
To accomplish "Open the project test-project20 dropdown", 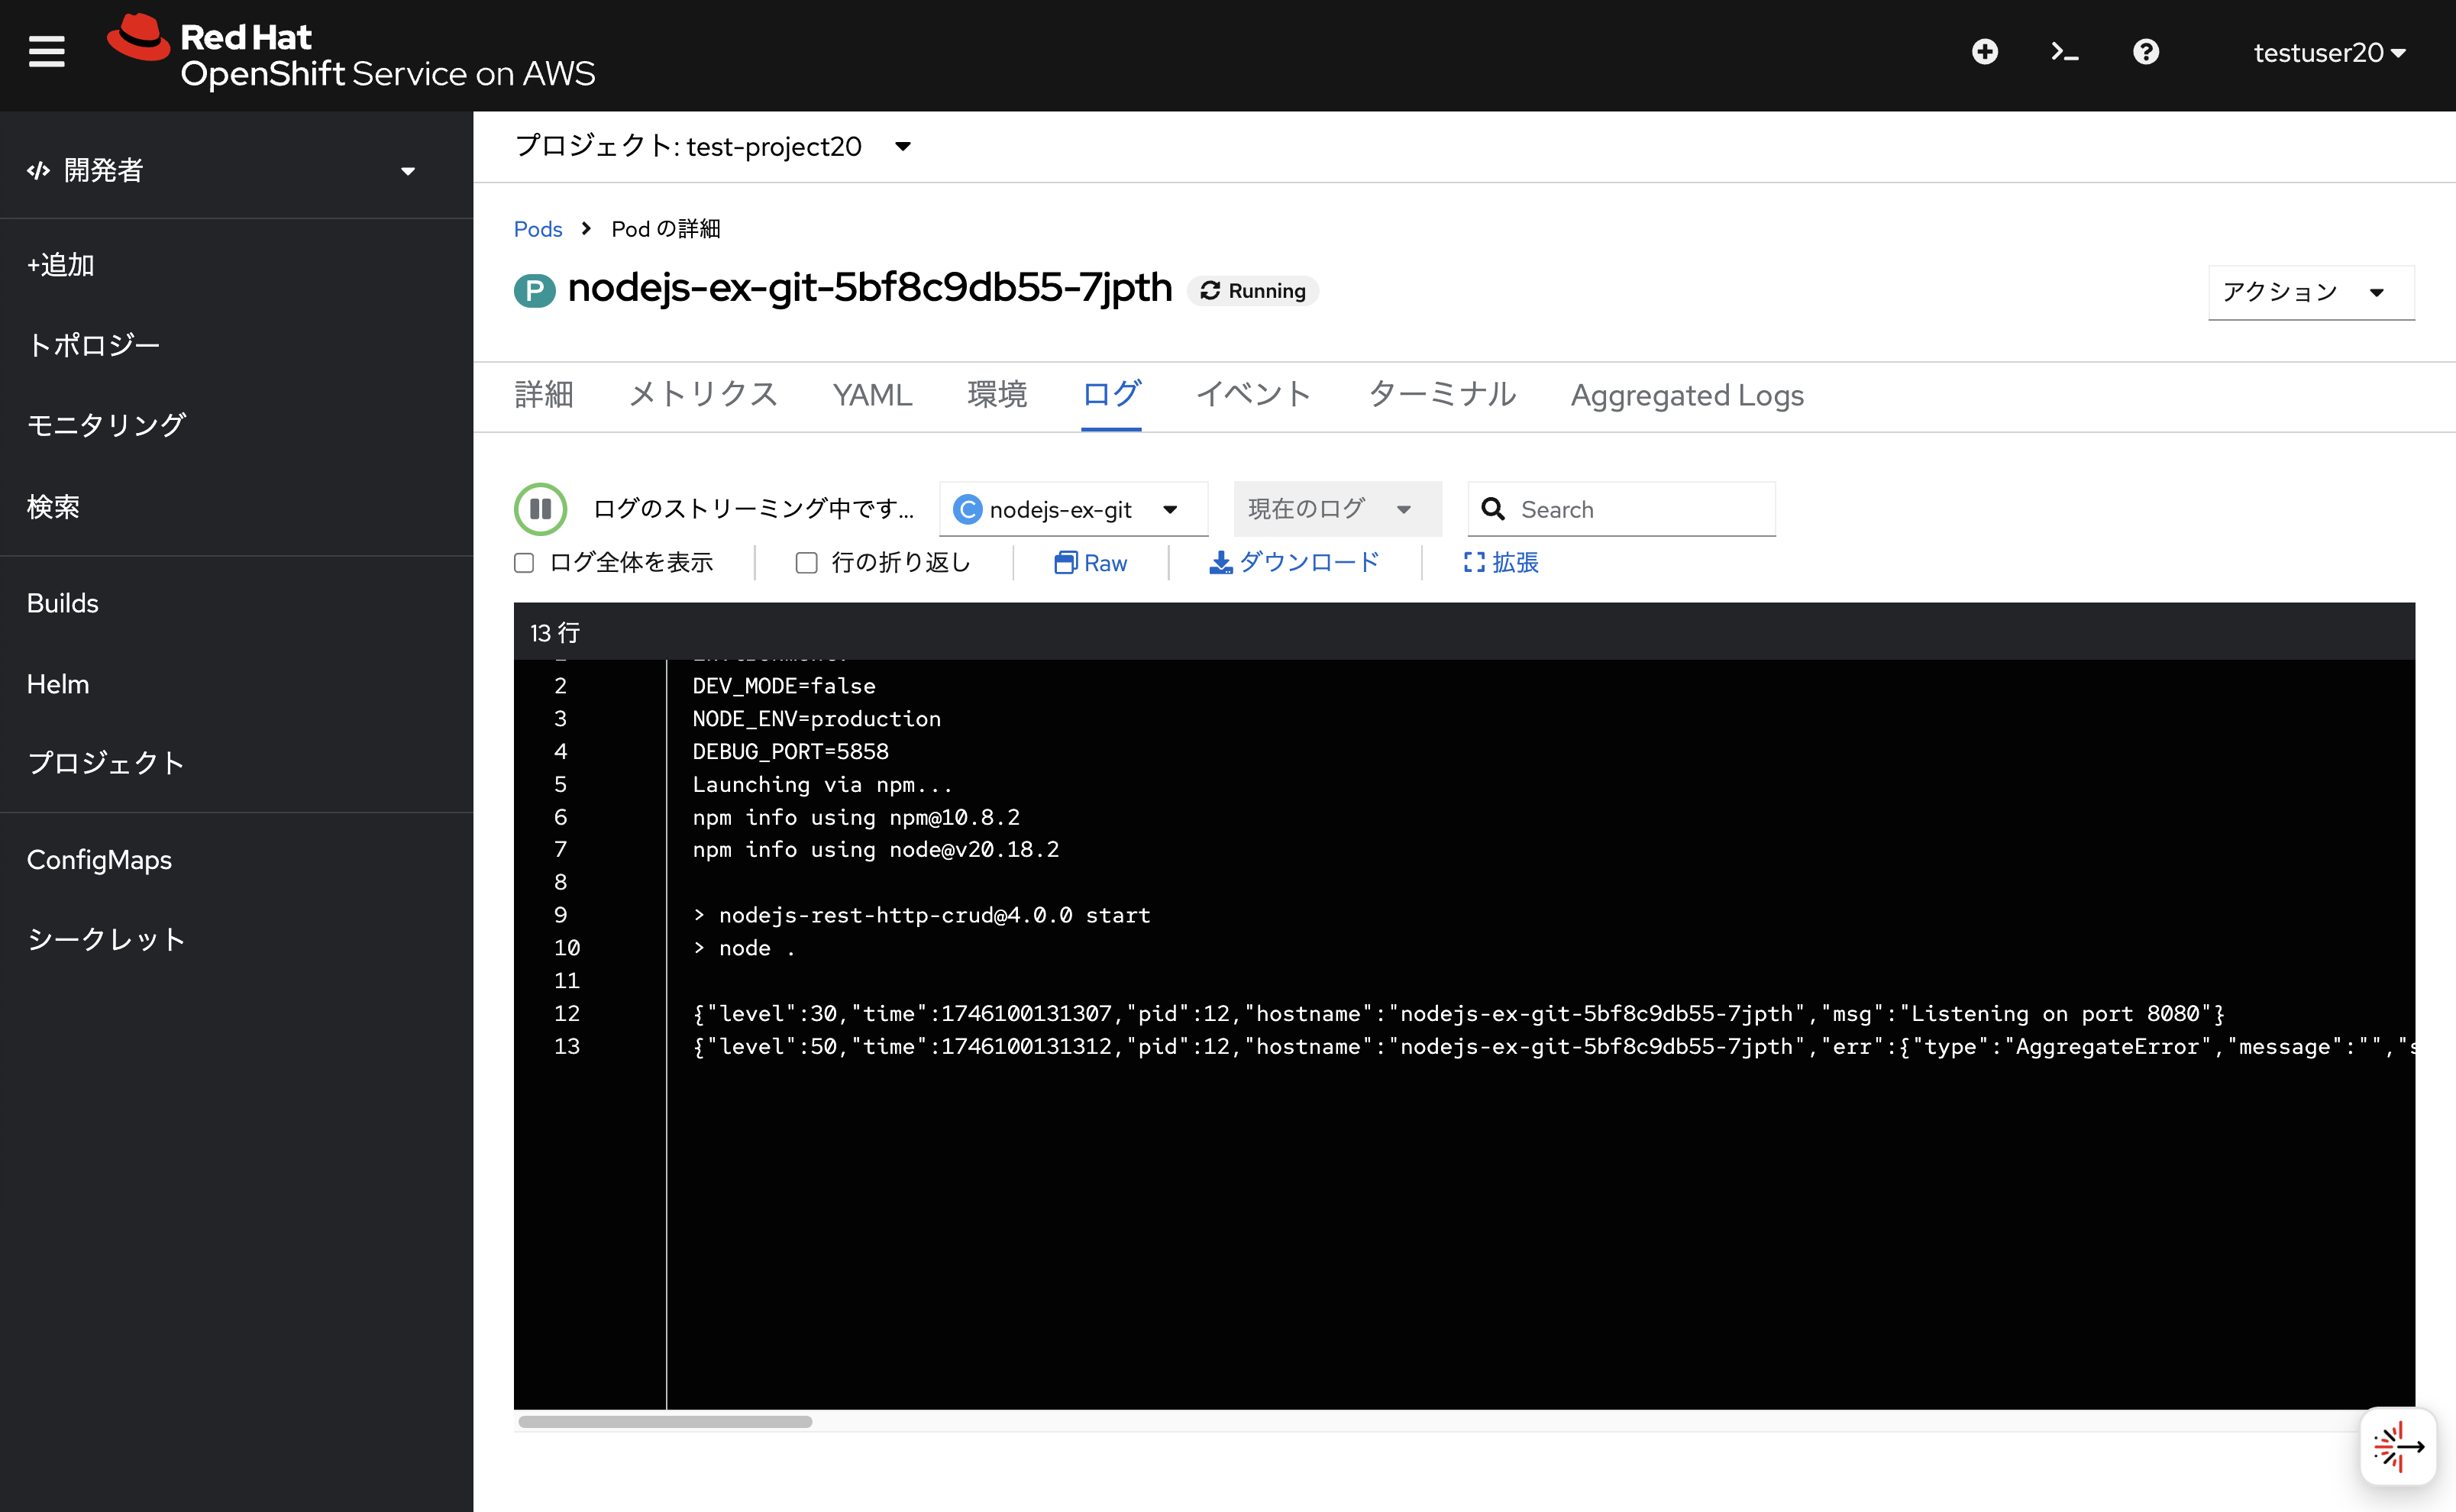I will point(713,147).
